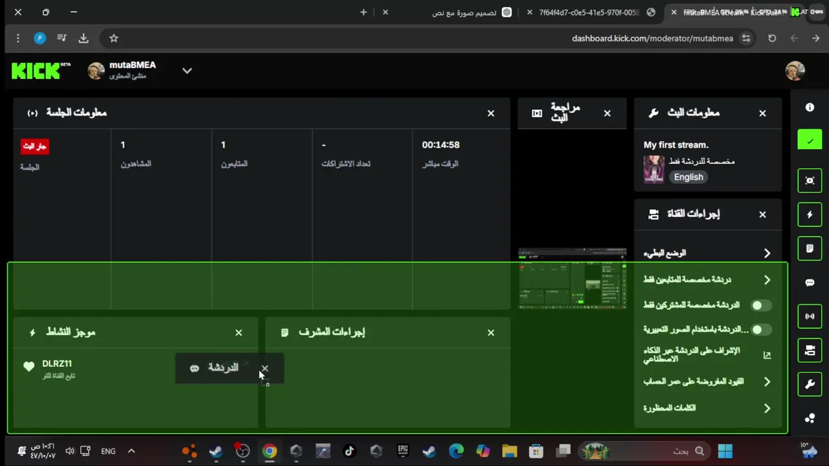The image size is (829, 466).
Task: Show hidden system tray icons
Action: [x=131, y=451]
